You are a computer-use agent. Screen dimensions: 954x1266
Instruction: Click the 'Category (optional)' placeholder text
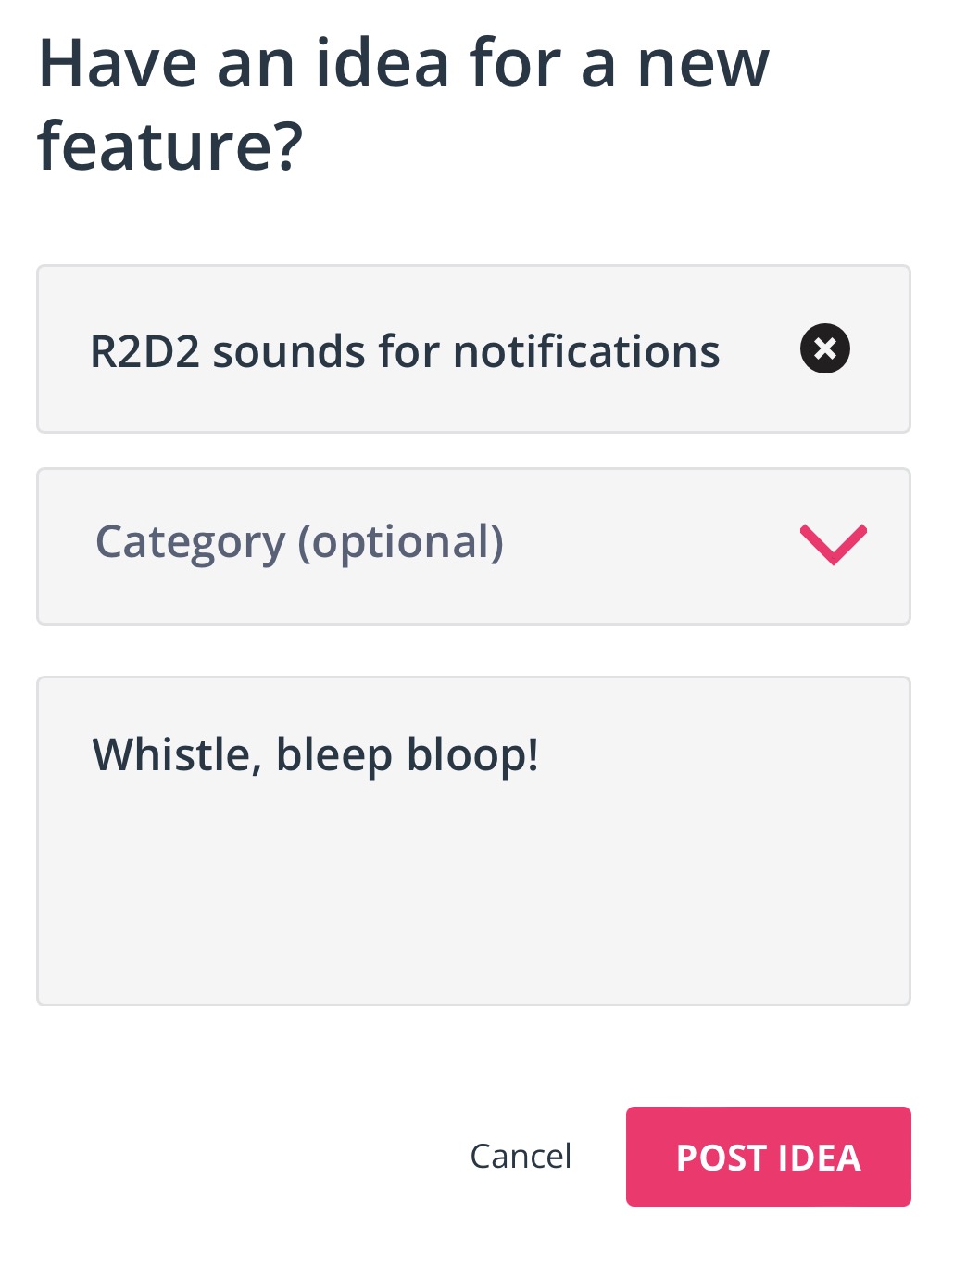click(299, 542)
